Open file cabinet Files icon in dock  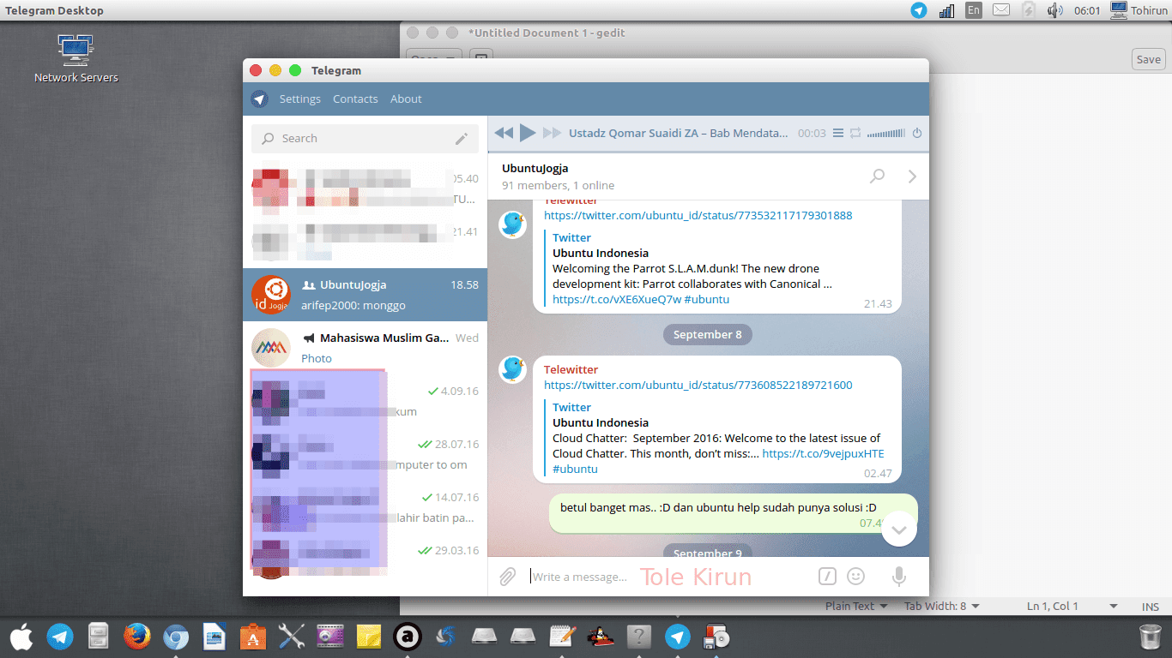(x=99, y=637)
